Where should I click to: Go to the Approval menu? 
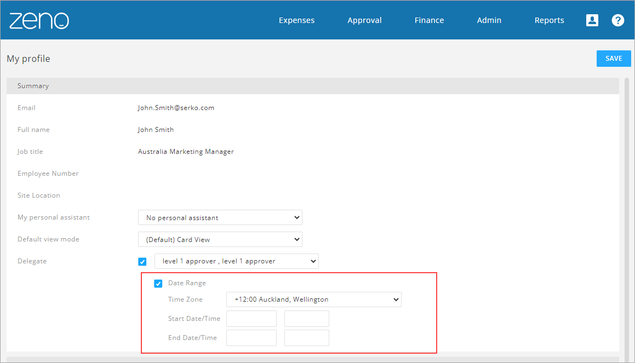click(x=364, y=20)
